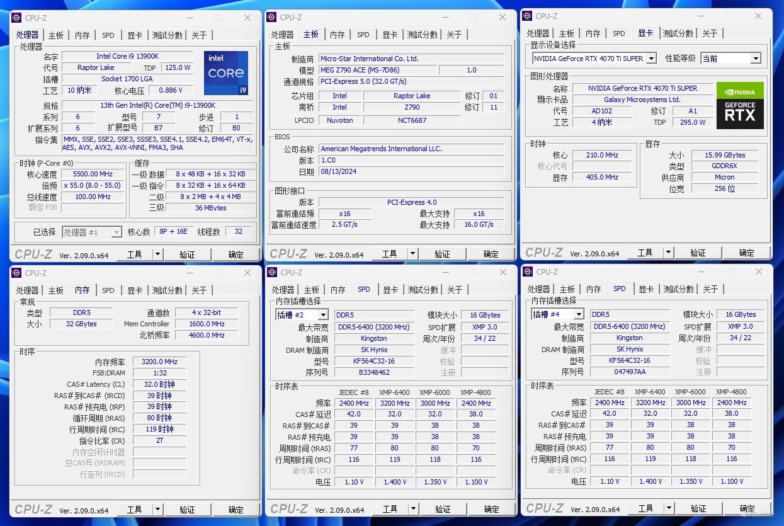Click 工具 button in the processor window
The image size is (784, 526).
135,254
